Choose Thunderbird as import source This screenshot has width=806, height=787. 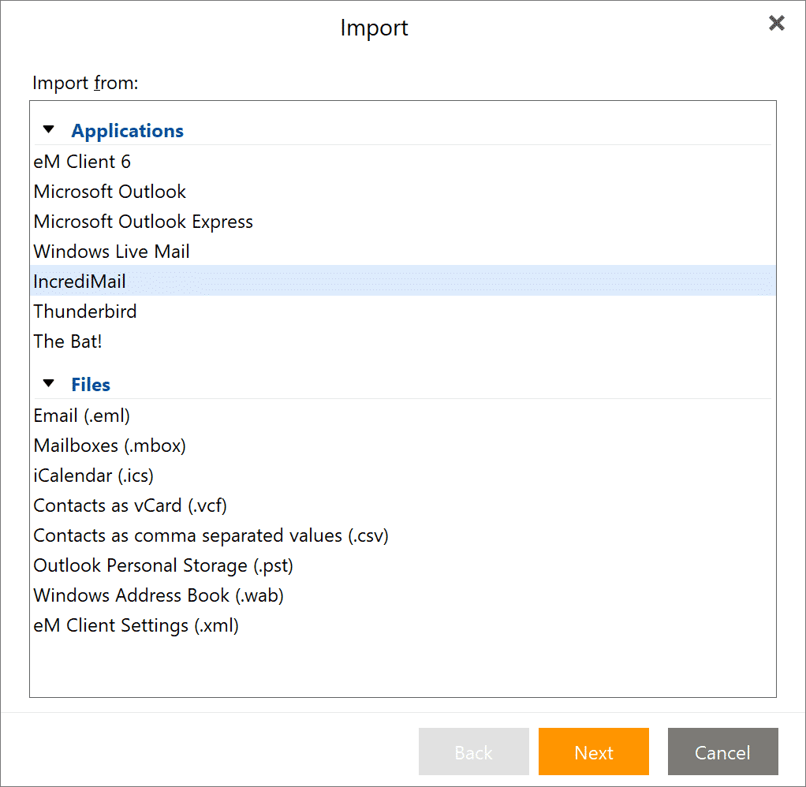tap(403, 311)
